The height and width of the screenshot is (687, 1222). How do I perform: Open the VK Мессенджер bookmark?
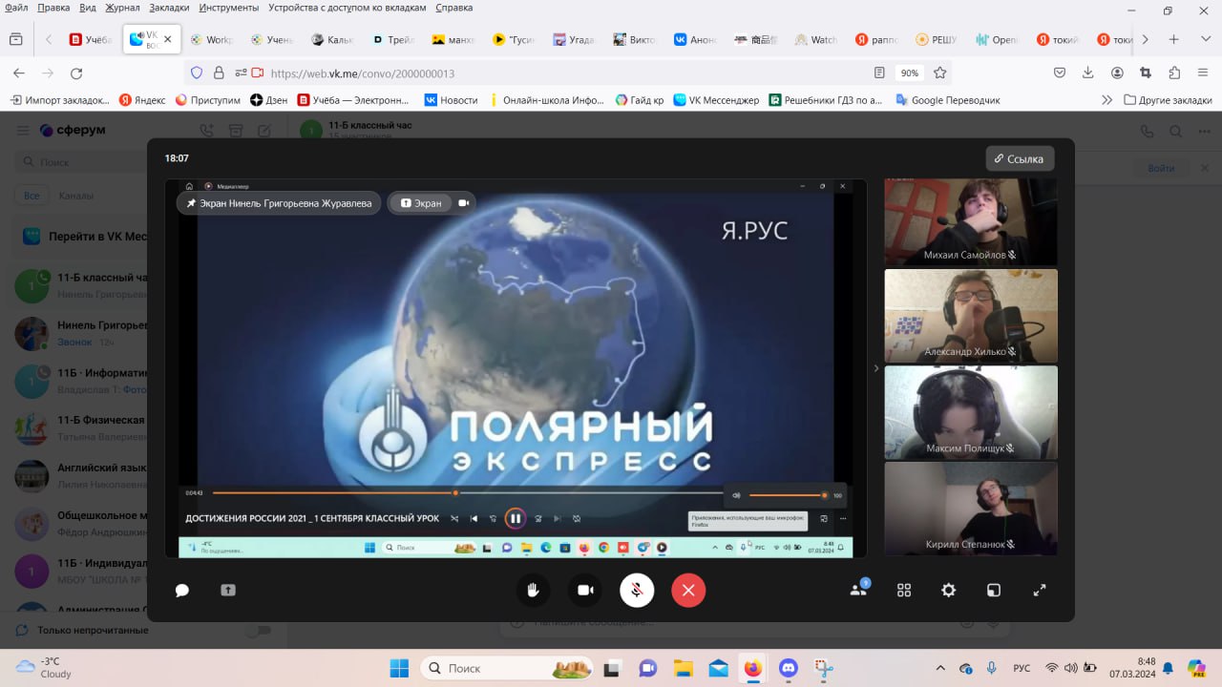(716, 99)
